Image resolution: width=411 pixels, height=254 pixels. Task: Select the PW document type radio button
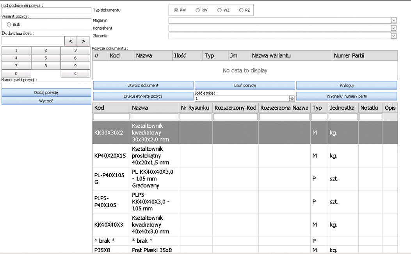(x=176, y=10)
